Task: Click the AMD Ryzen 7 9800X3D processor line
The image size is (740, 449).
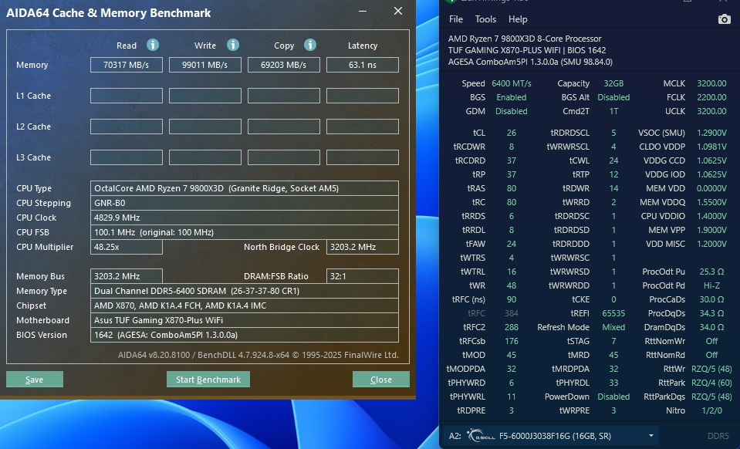Action: (525, 39)
